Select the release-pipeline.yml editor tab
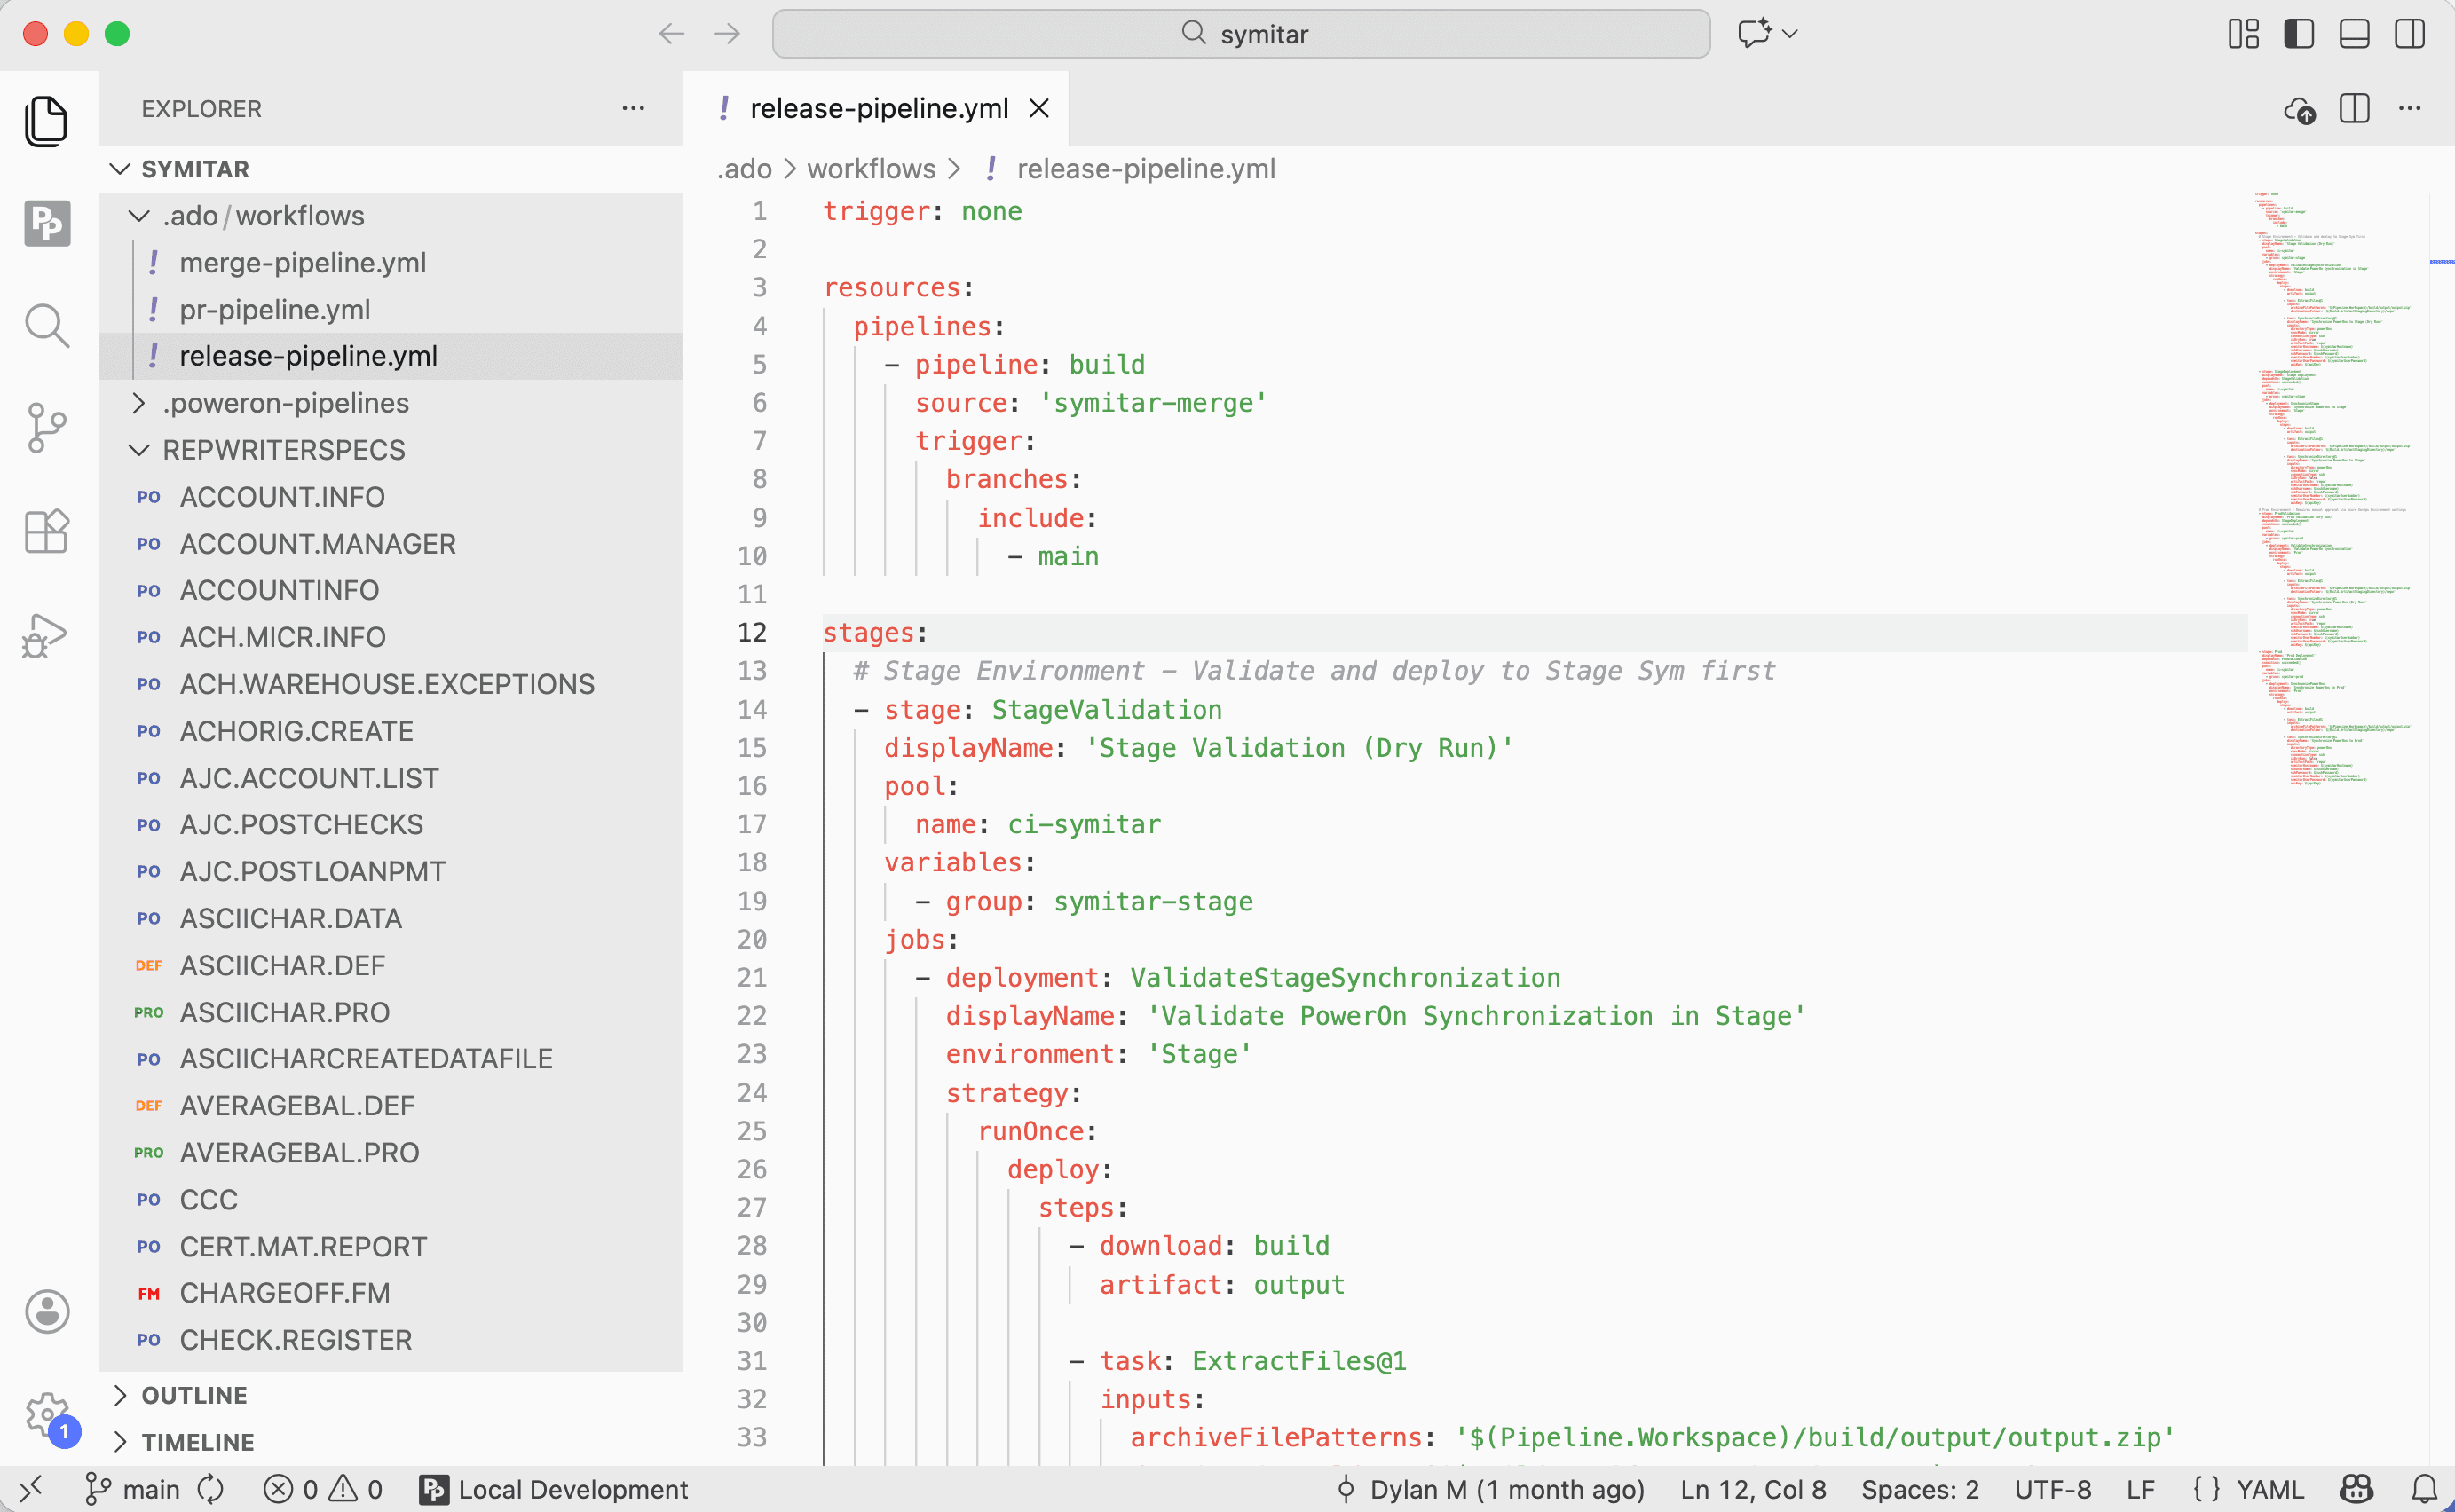This screenshot has width=2455, height=1512. coord(878,108)
